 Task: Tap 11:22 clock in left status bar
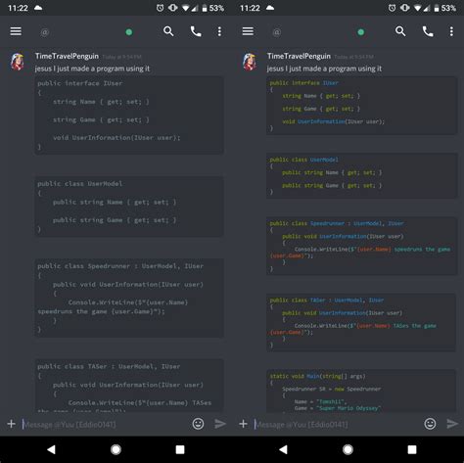(18, 8)
